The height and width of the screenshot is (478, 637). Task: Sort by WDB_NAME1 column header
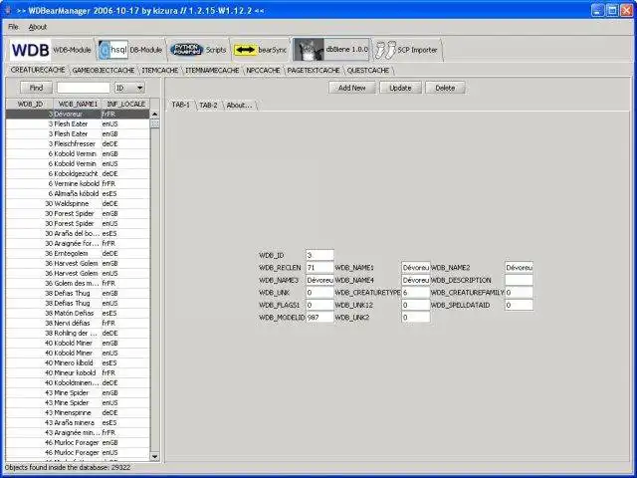coord(78,104)
